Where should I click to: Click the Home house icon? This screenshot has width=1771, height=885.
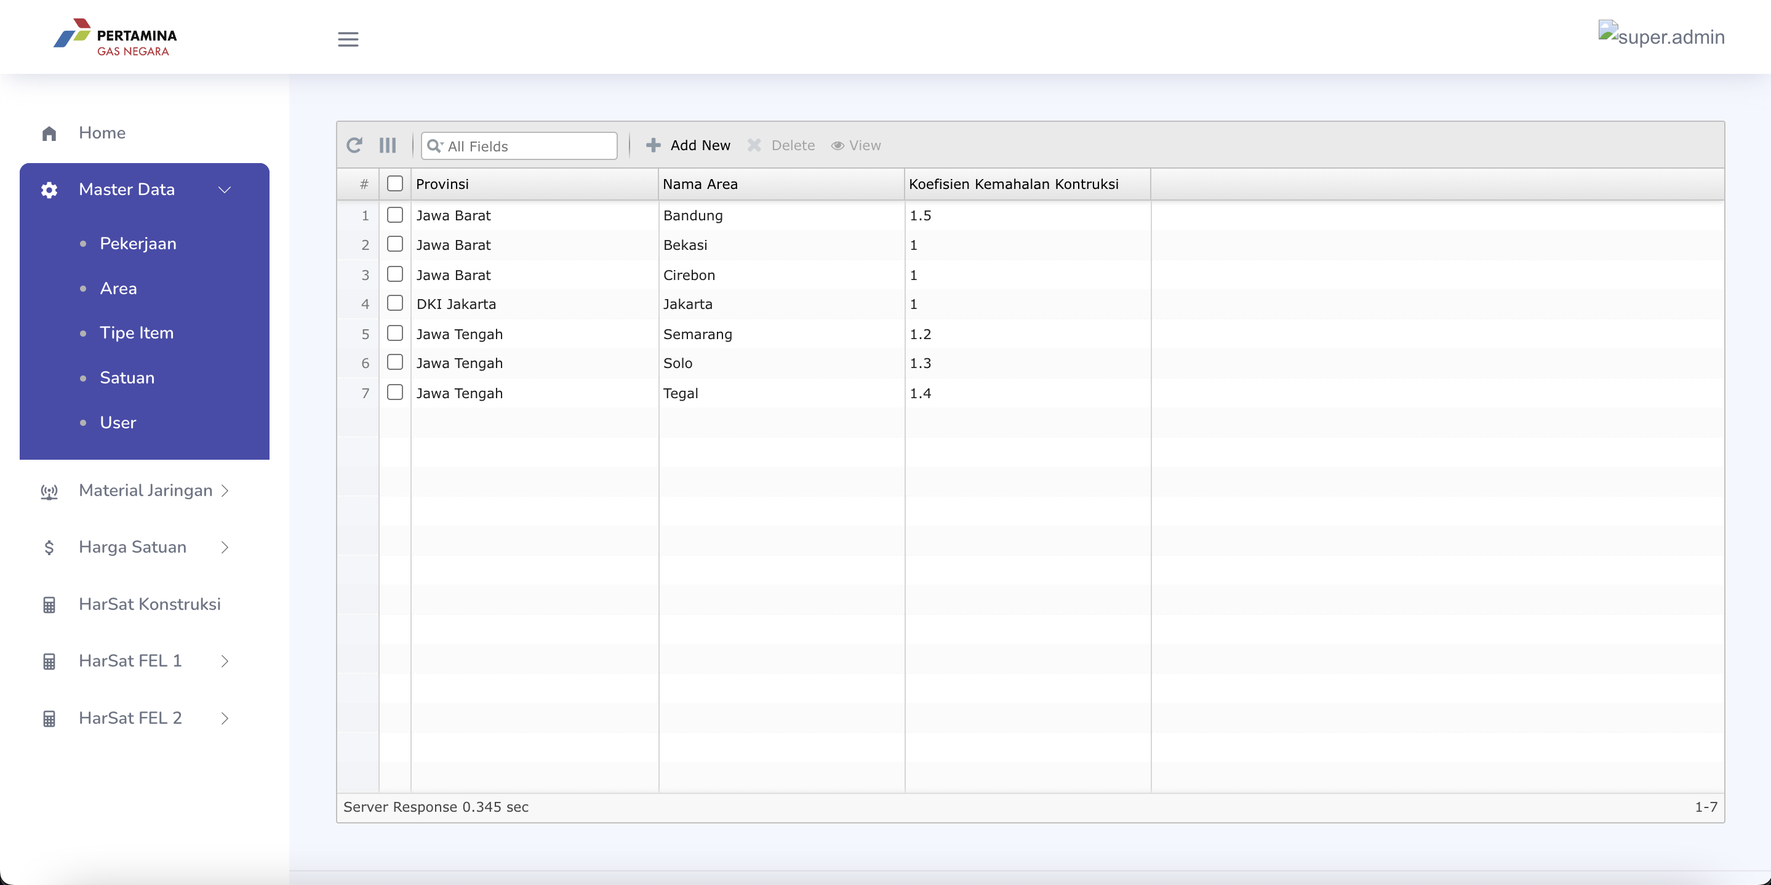click(x=49, y=134)
